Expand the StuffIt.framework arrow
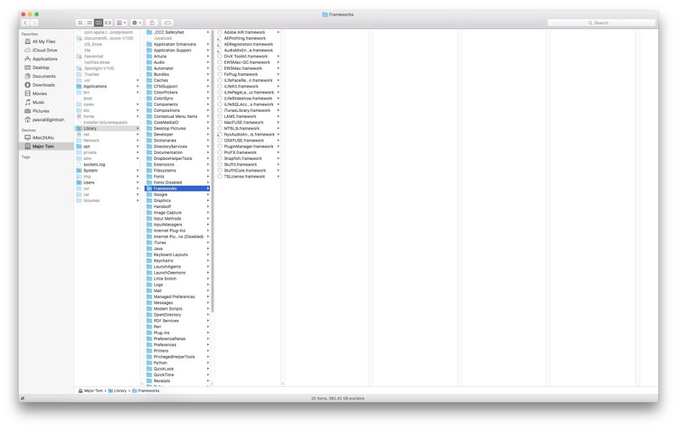The image size is (677, 429). (x=278, y=164)
